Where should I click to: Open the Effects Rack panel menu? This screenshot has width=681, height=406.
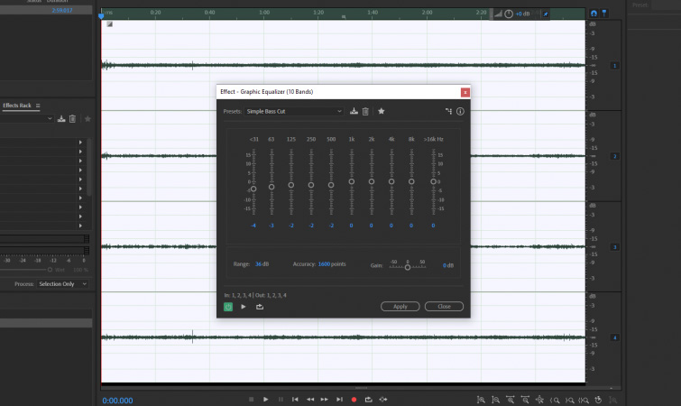point(38,106)
